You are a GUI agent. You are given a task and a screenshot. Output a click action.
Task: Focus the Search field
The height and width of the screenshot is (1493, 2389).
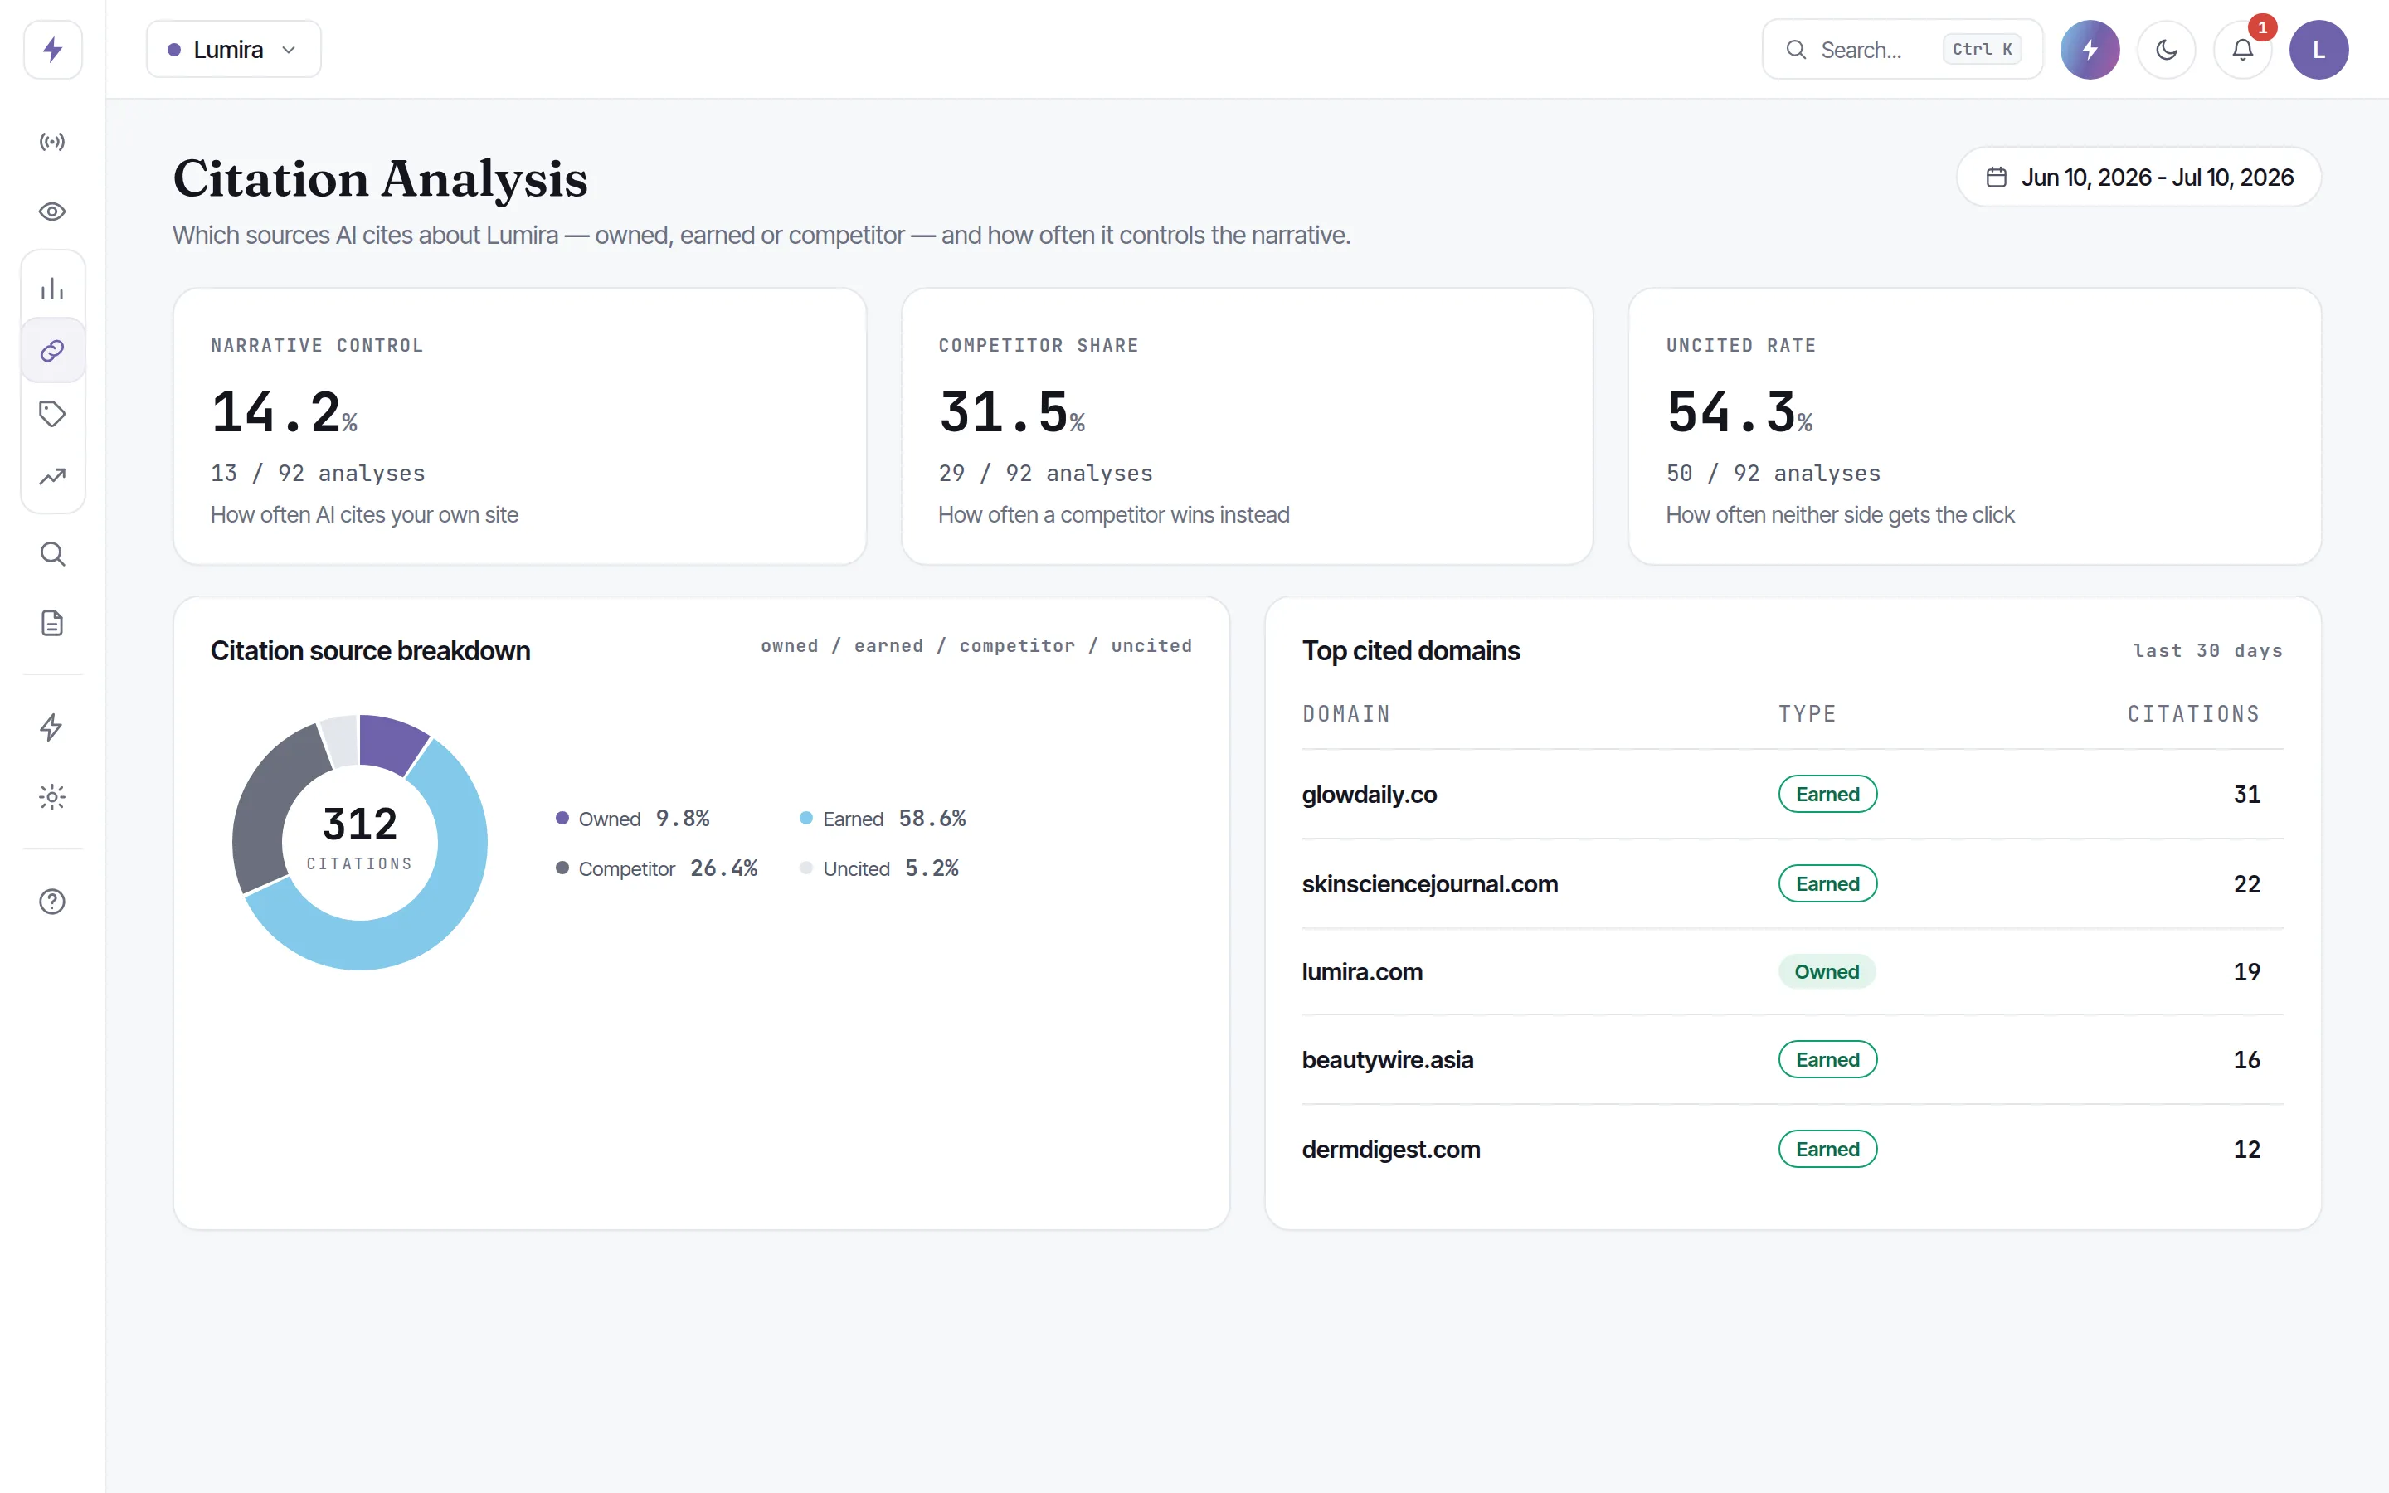pos(1901,50)
